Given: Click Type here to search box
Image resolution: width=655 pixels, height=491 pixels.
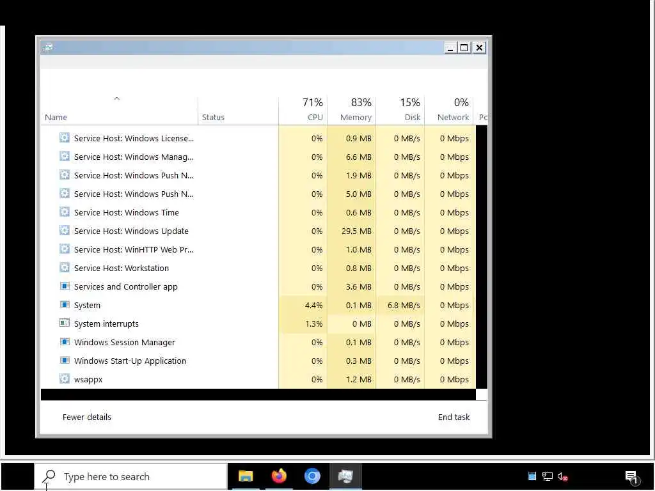Looking at the screenshot, I should click(130, 476).
